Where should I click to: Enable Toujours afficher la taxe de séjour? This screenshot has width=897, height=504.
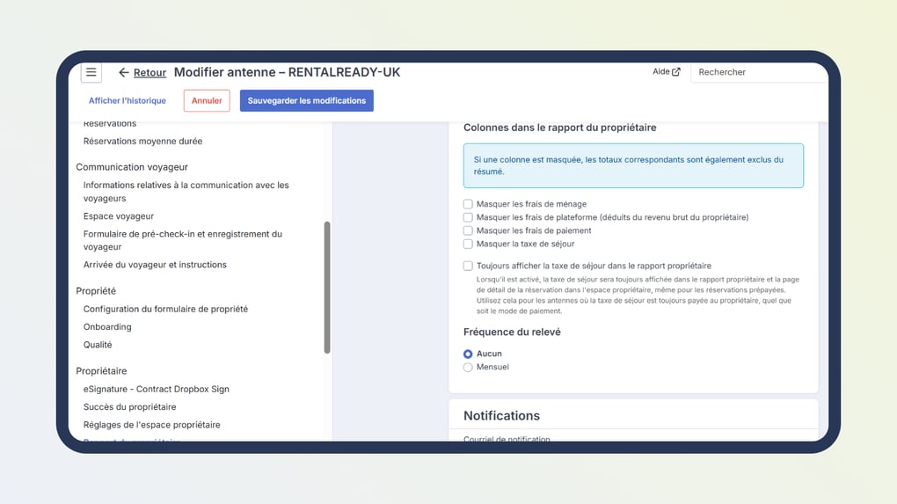[468, 266]
